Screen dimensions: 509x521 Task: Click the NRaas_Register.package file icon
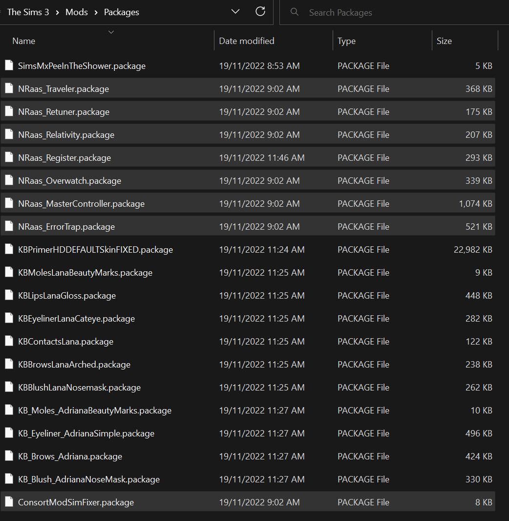click(9, 157)
